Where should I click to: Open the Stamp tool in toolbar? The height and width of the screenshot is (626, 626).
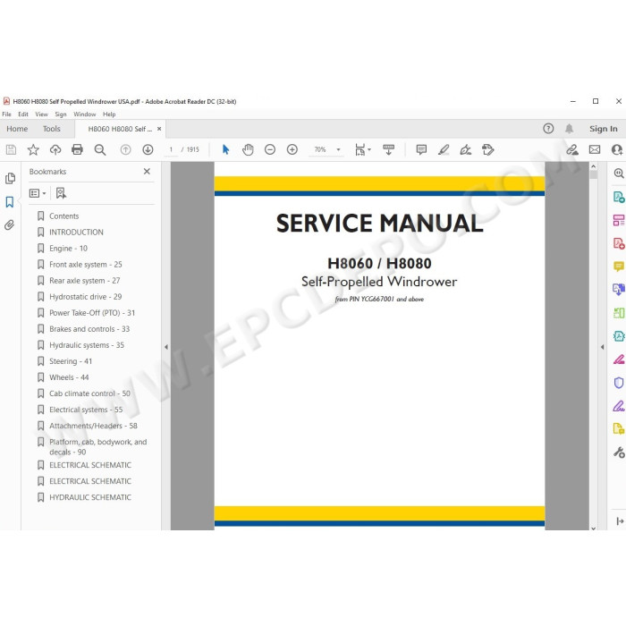click(x=488, y=149)
